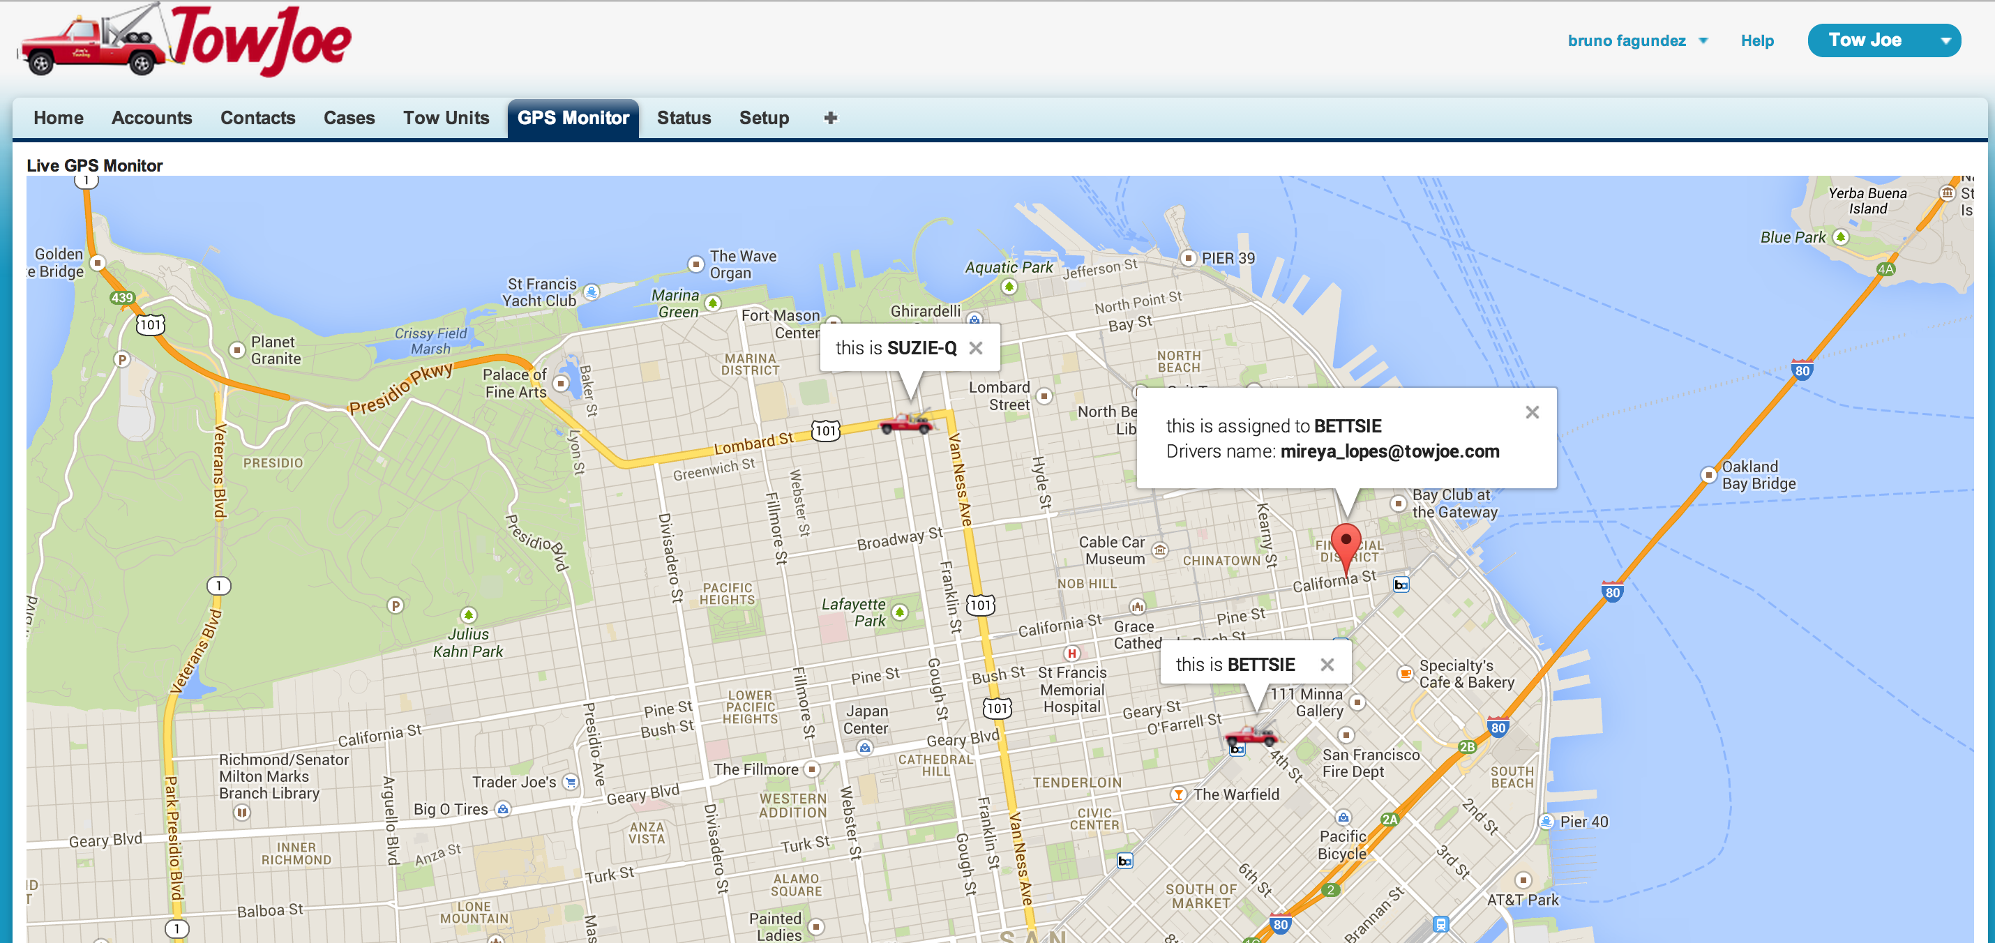Close the BETTSIE assignment info window

[x=1531, y=412]
